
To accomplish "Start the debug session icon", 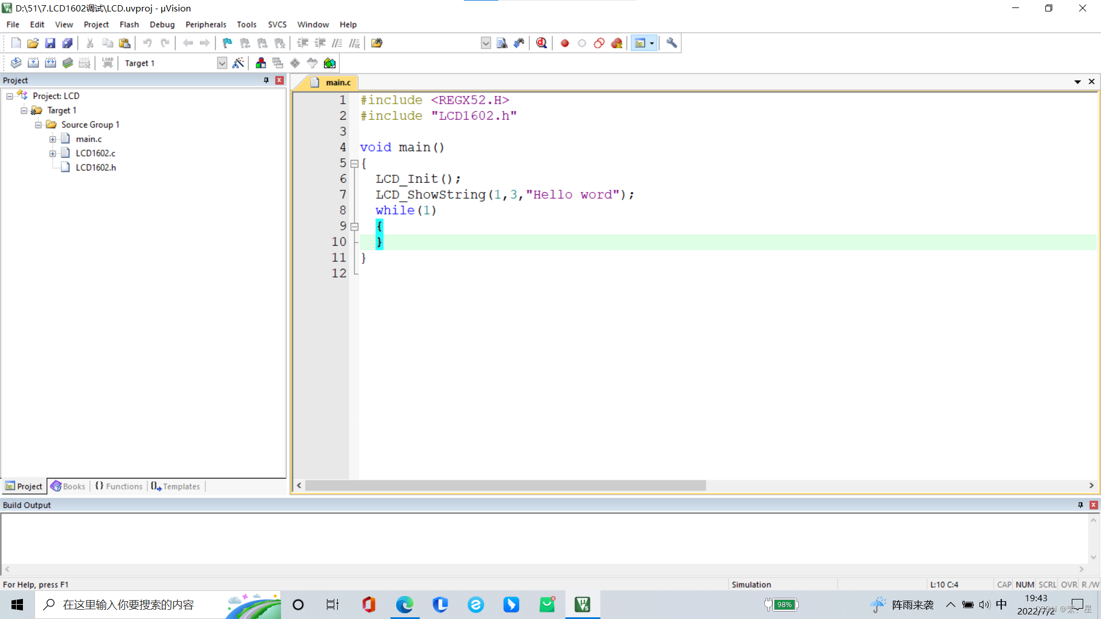I will pos(541,43).
